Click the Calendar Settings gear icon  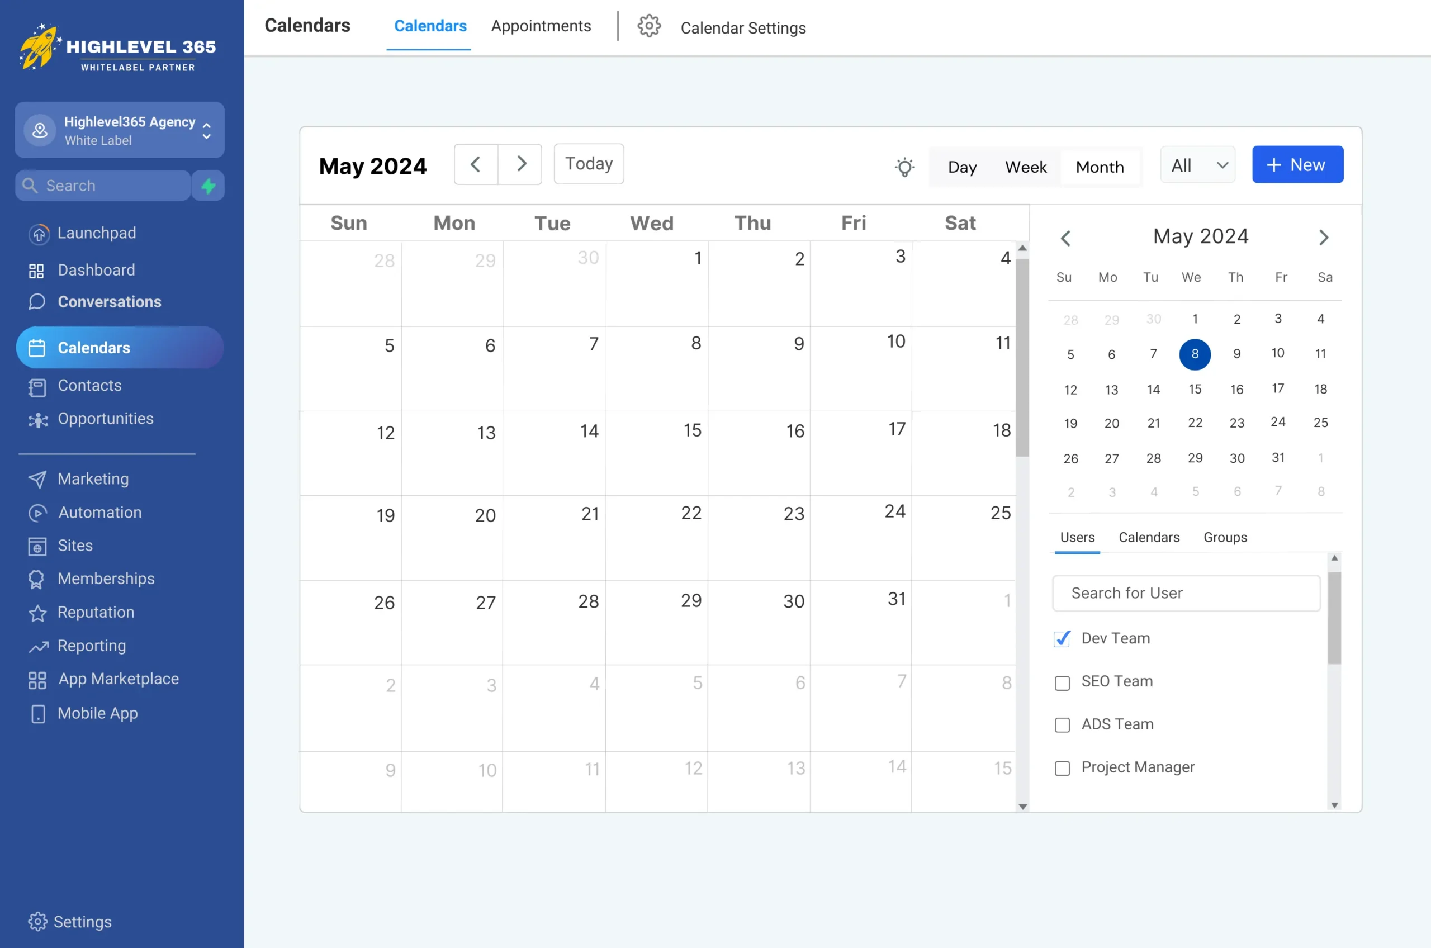648,26
